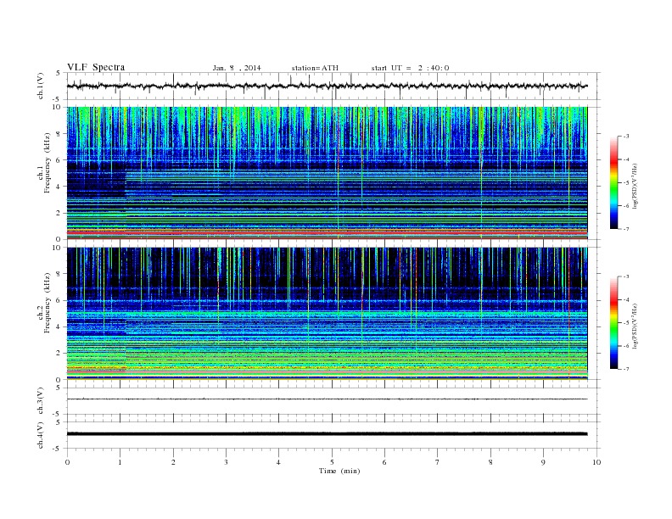This screenshot has width=672, height=519.
Task: Click the ch.2 spectrogram colorbar
Action: (614, 322)
